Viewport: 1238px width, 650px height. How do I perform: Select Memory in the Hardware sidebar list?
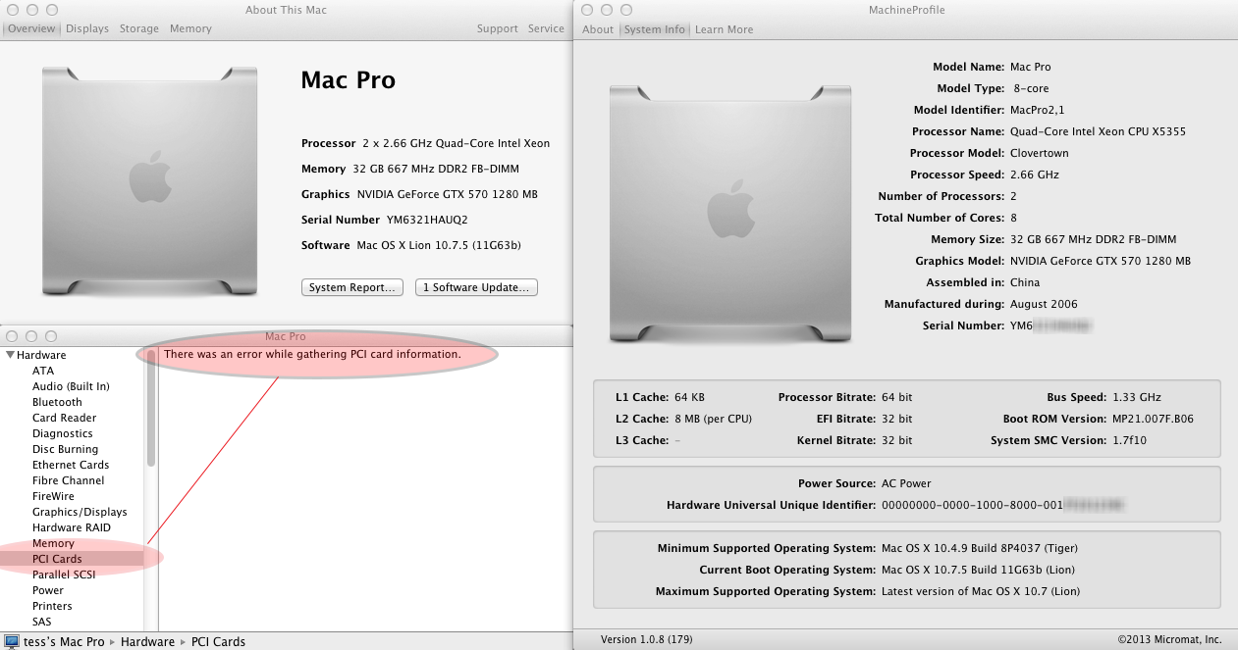[x=53, y=543]
